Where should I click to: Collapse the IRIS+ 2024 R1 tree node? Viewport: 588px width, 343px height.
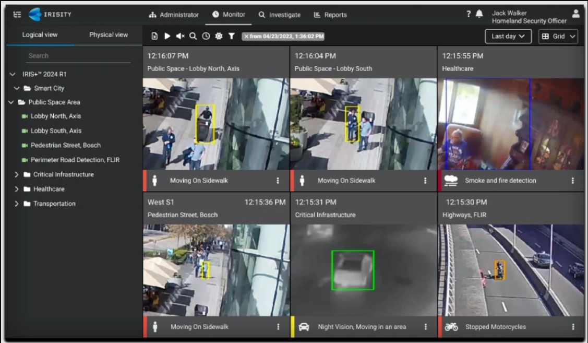tap(13, 74)
